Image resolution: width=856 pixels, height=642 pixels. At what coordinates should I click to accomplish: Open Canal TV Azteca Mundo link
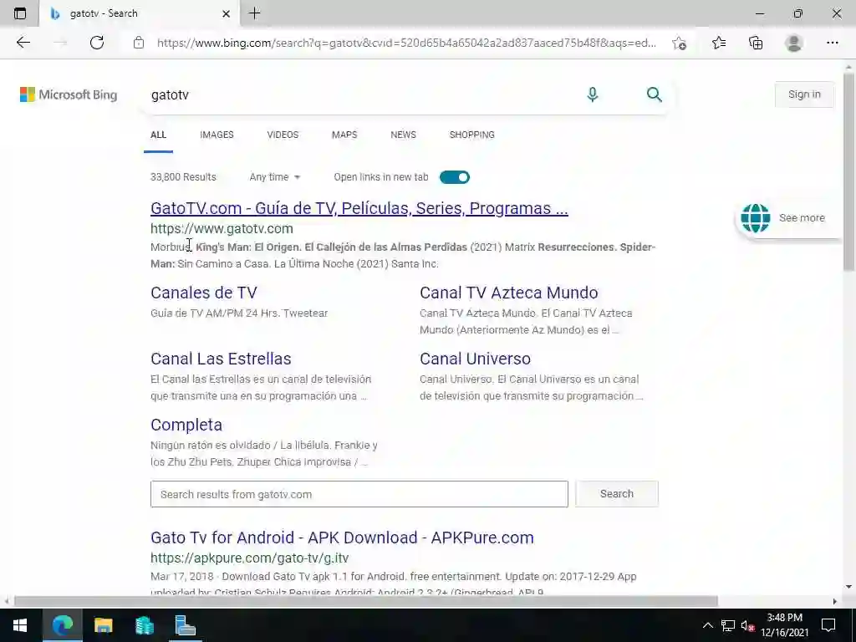(509, 293)
